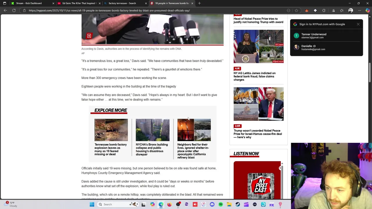Open Trump wasn't awarded Nobel Prize article
Image resolution: width=372 pixels, height=209 pixels.
(258, 134)
